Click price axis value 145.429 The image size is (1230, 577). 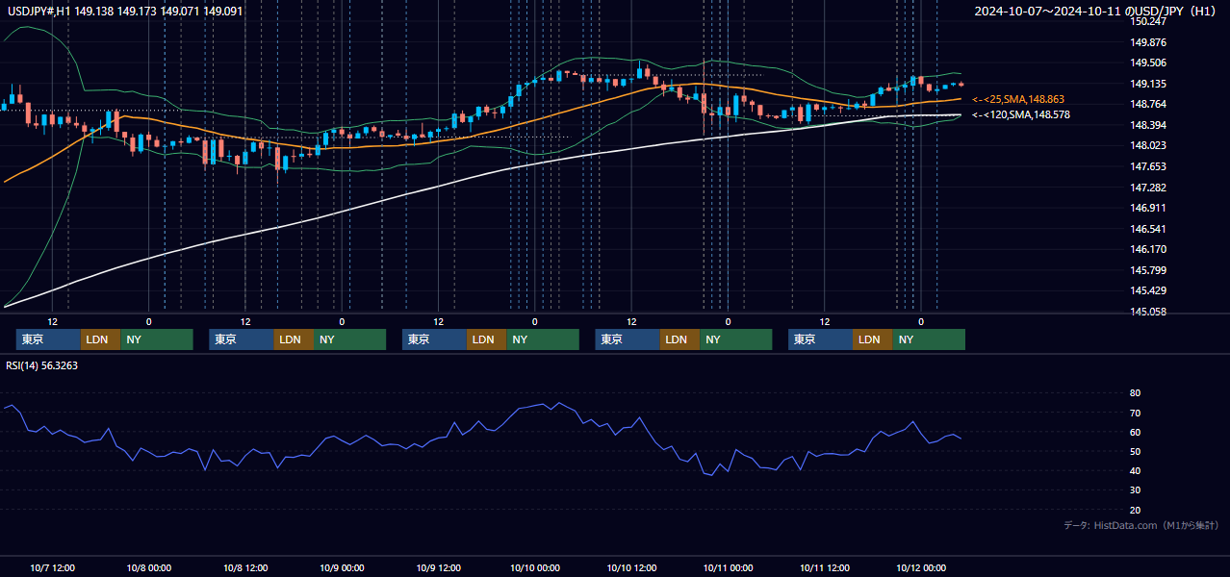(x=1147, y=290)
